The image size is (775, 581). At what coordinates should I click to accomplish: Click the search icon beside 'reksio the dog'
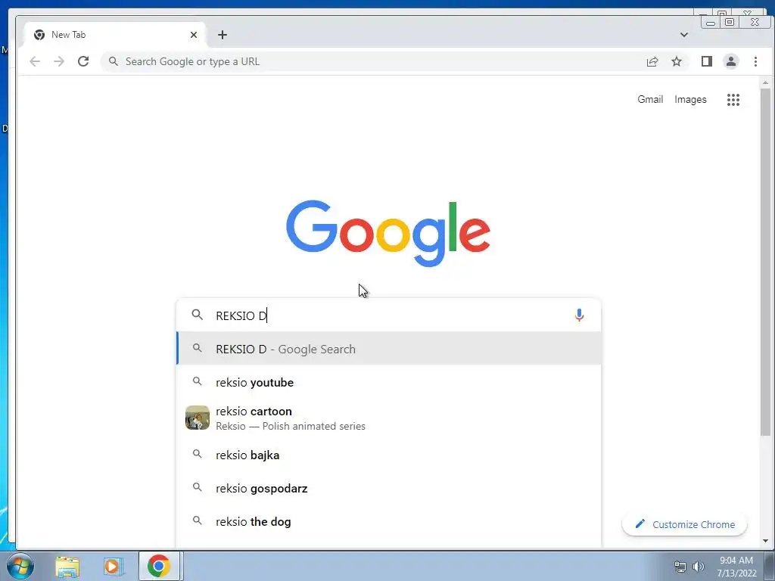(x=198, y=520)
